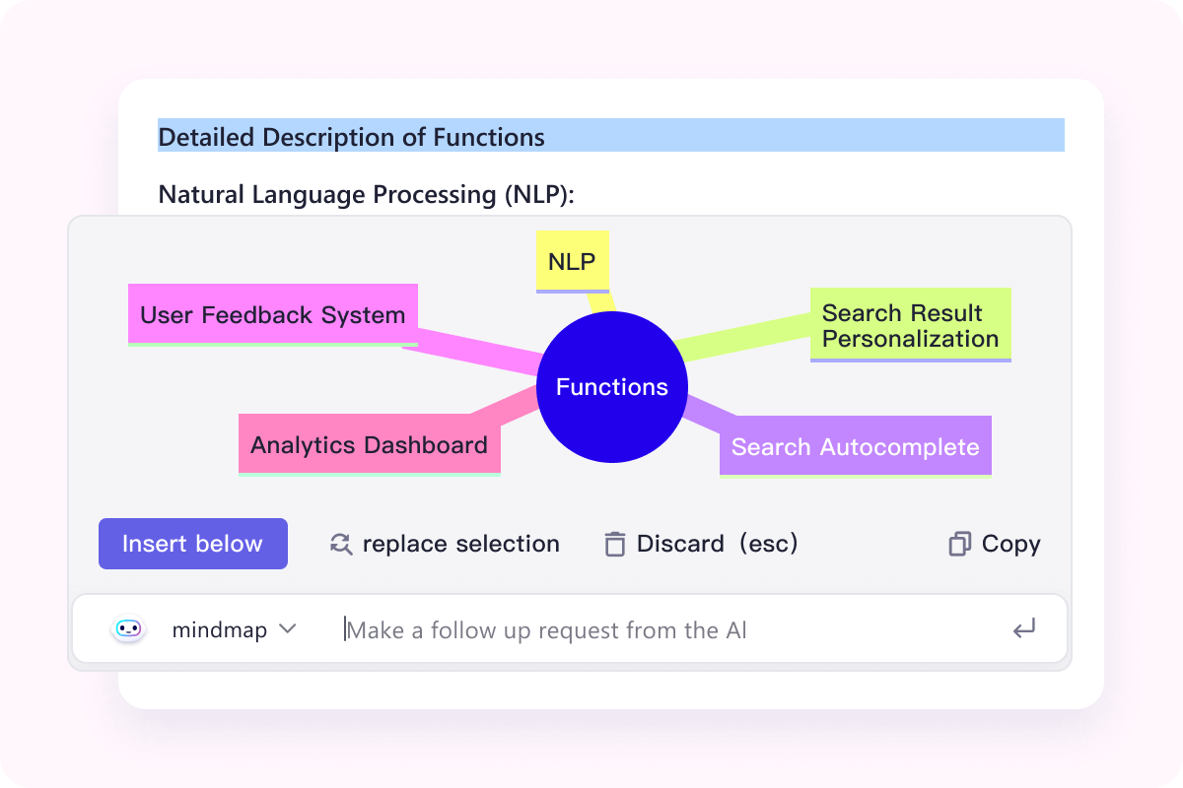
Task: Select the Analytics Dashboard node
Action: (x=369, y=444)
